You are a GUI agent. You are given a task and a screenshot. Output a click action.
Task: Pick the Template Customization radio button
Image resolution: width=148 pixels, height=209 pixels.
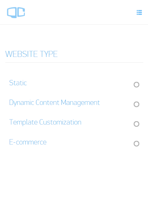136,124
